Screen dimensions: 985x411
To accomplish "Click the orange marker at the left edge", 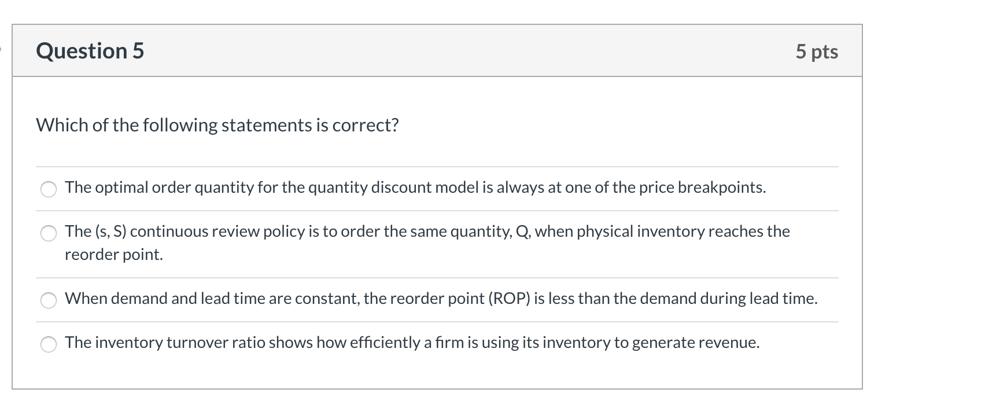I will pos(2,50).
